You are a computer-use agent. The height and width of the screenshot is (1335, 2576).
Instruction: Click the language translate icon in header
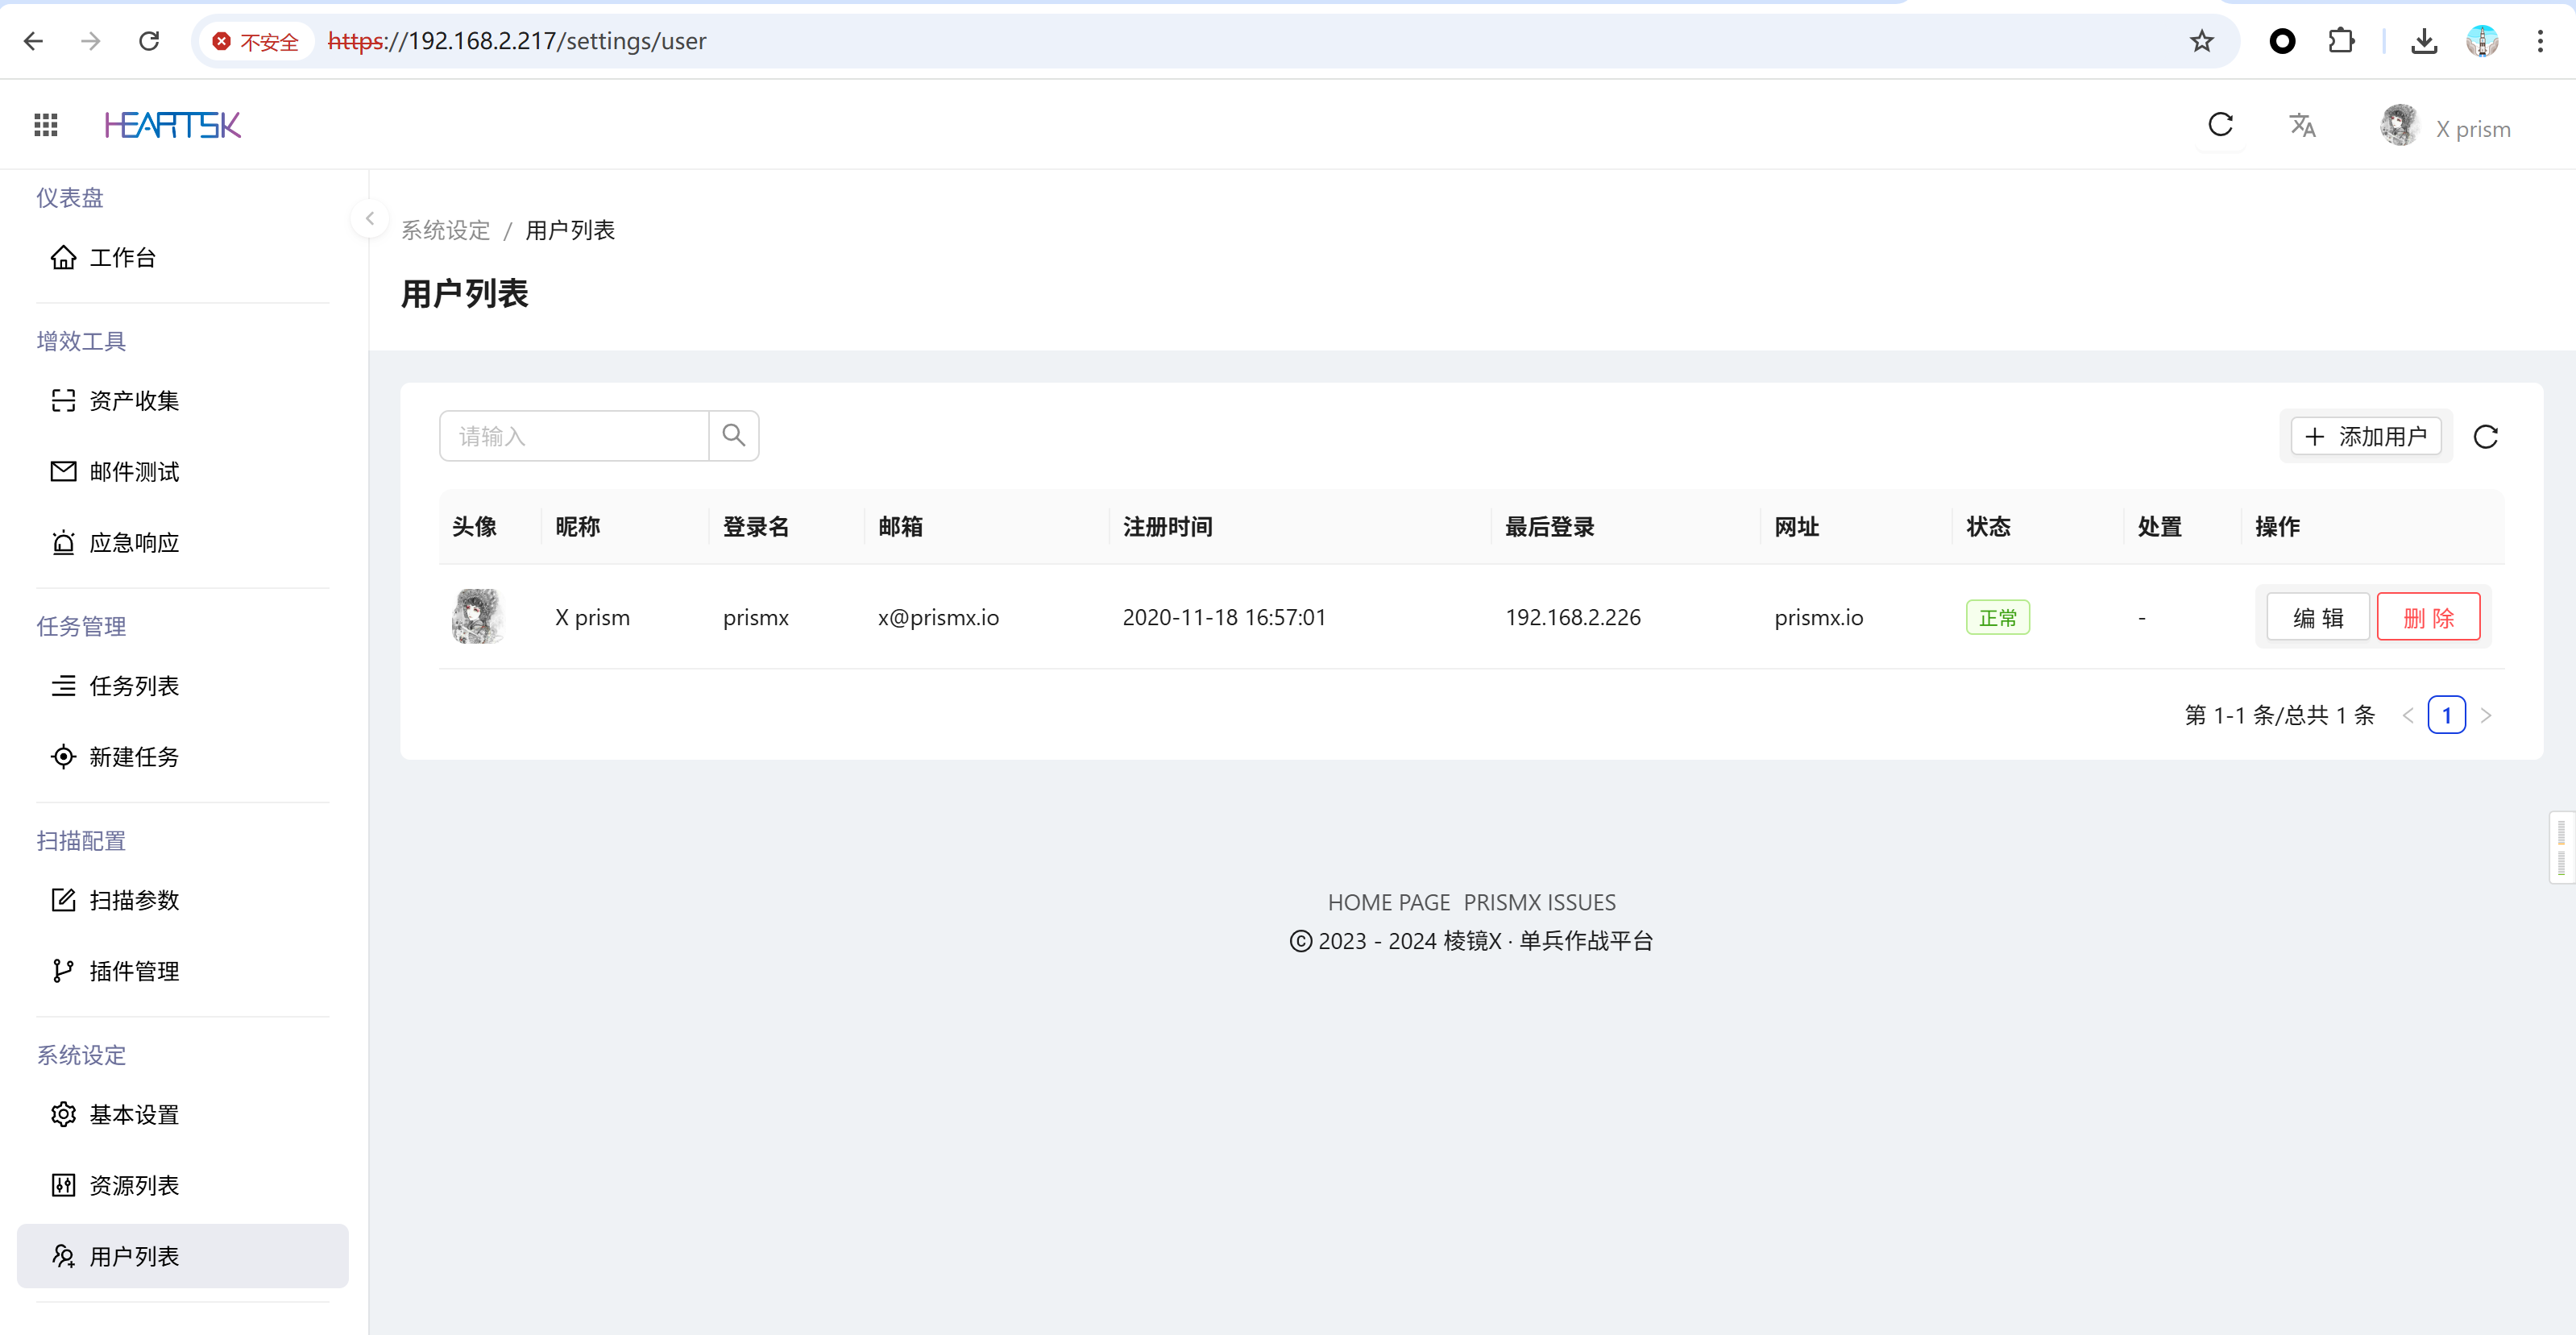coord(2302,125)
